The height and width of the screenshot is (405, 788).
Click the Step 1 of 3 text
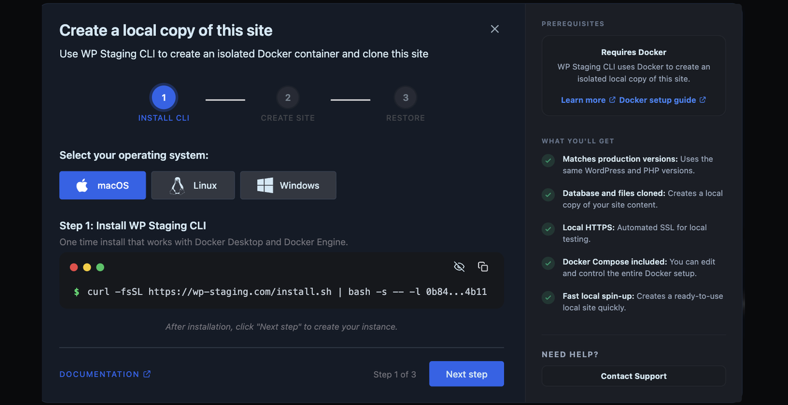395,374
